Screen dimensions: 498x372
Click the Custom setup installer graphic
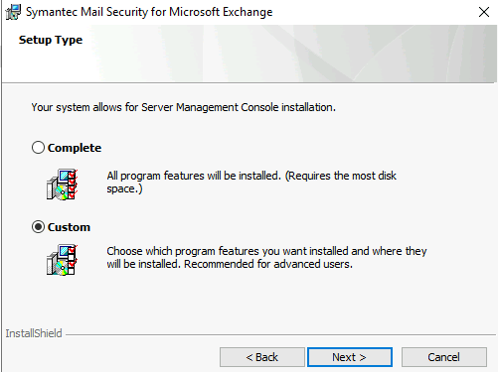(63, 260)
